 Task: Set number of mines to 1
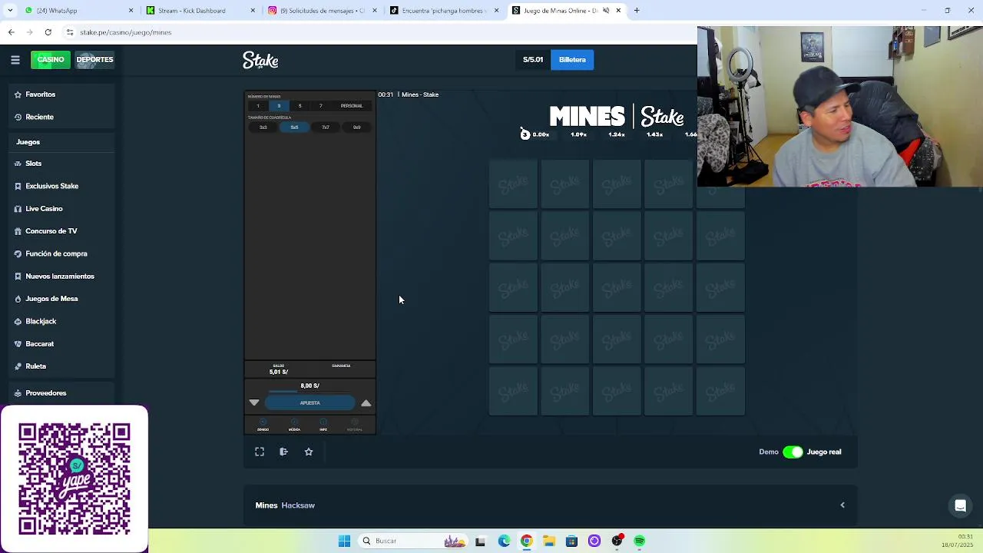[258, 106]
